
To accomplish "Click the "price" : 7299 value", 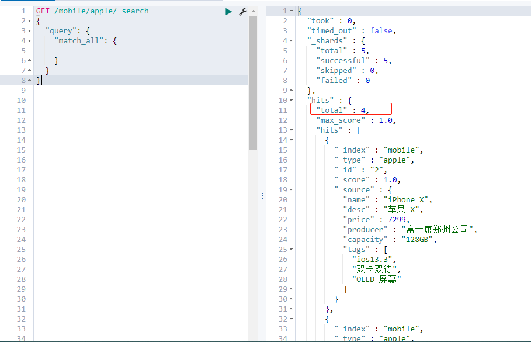I will tap(397, 220).
